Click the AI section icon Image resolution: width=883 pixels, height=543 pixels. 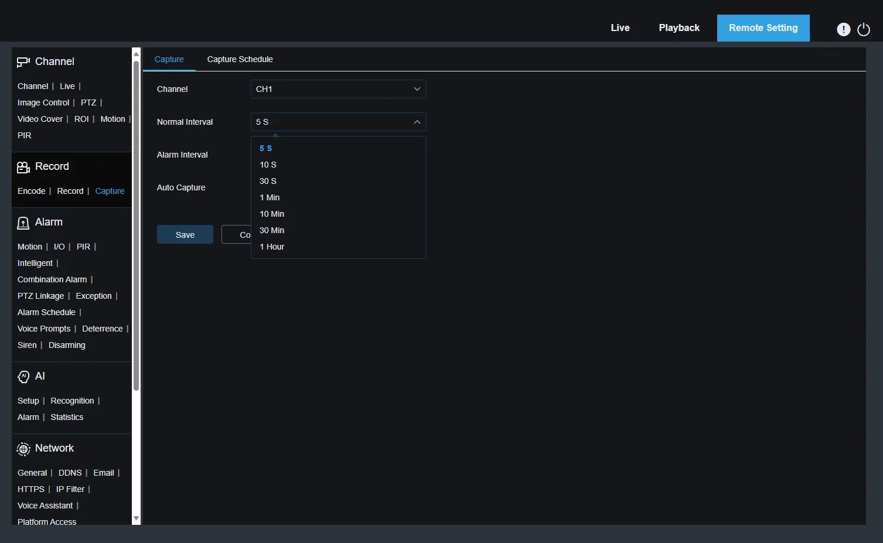pyautogui.click(x=24, y=376)
